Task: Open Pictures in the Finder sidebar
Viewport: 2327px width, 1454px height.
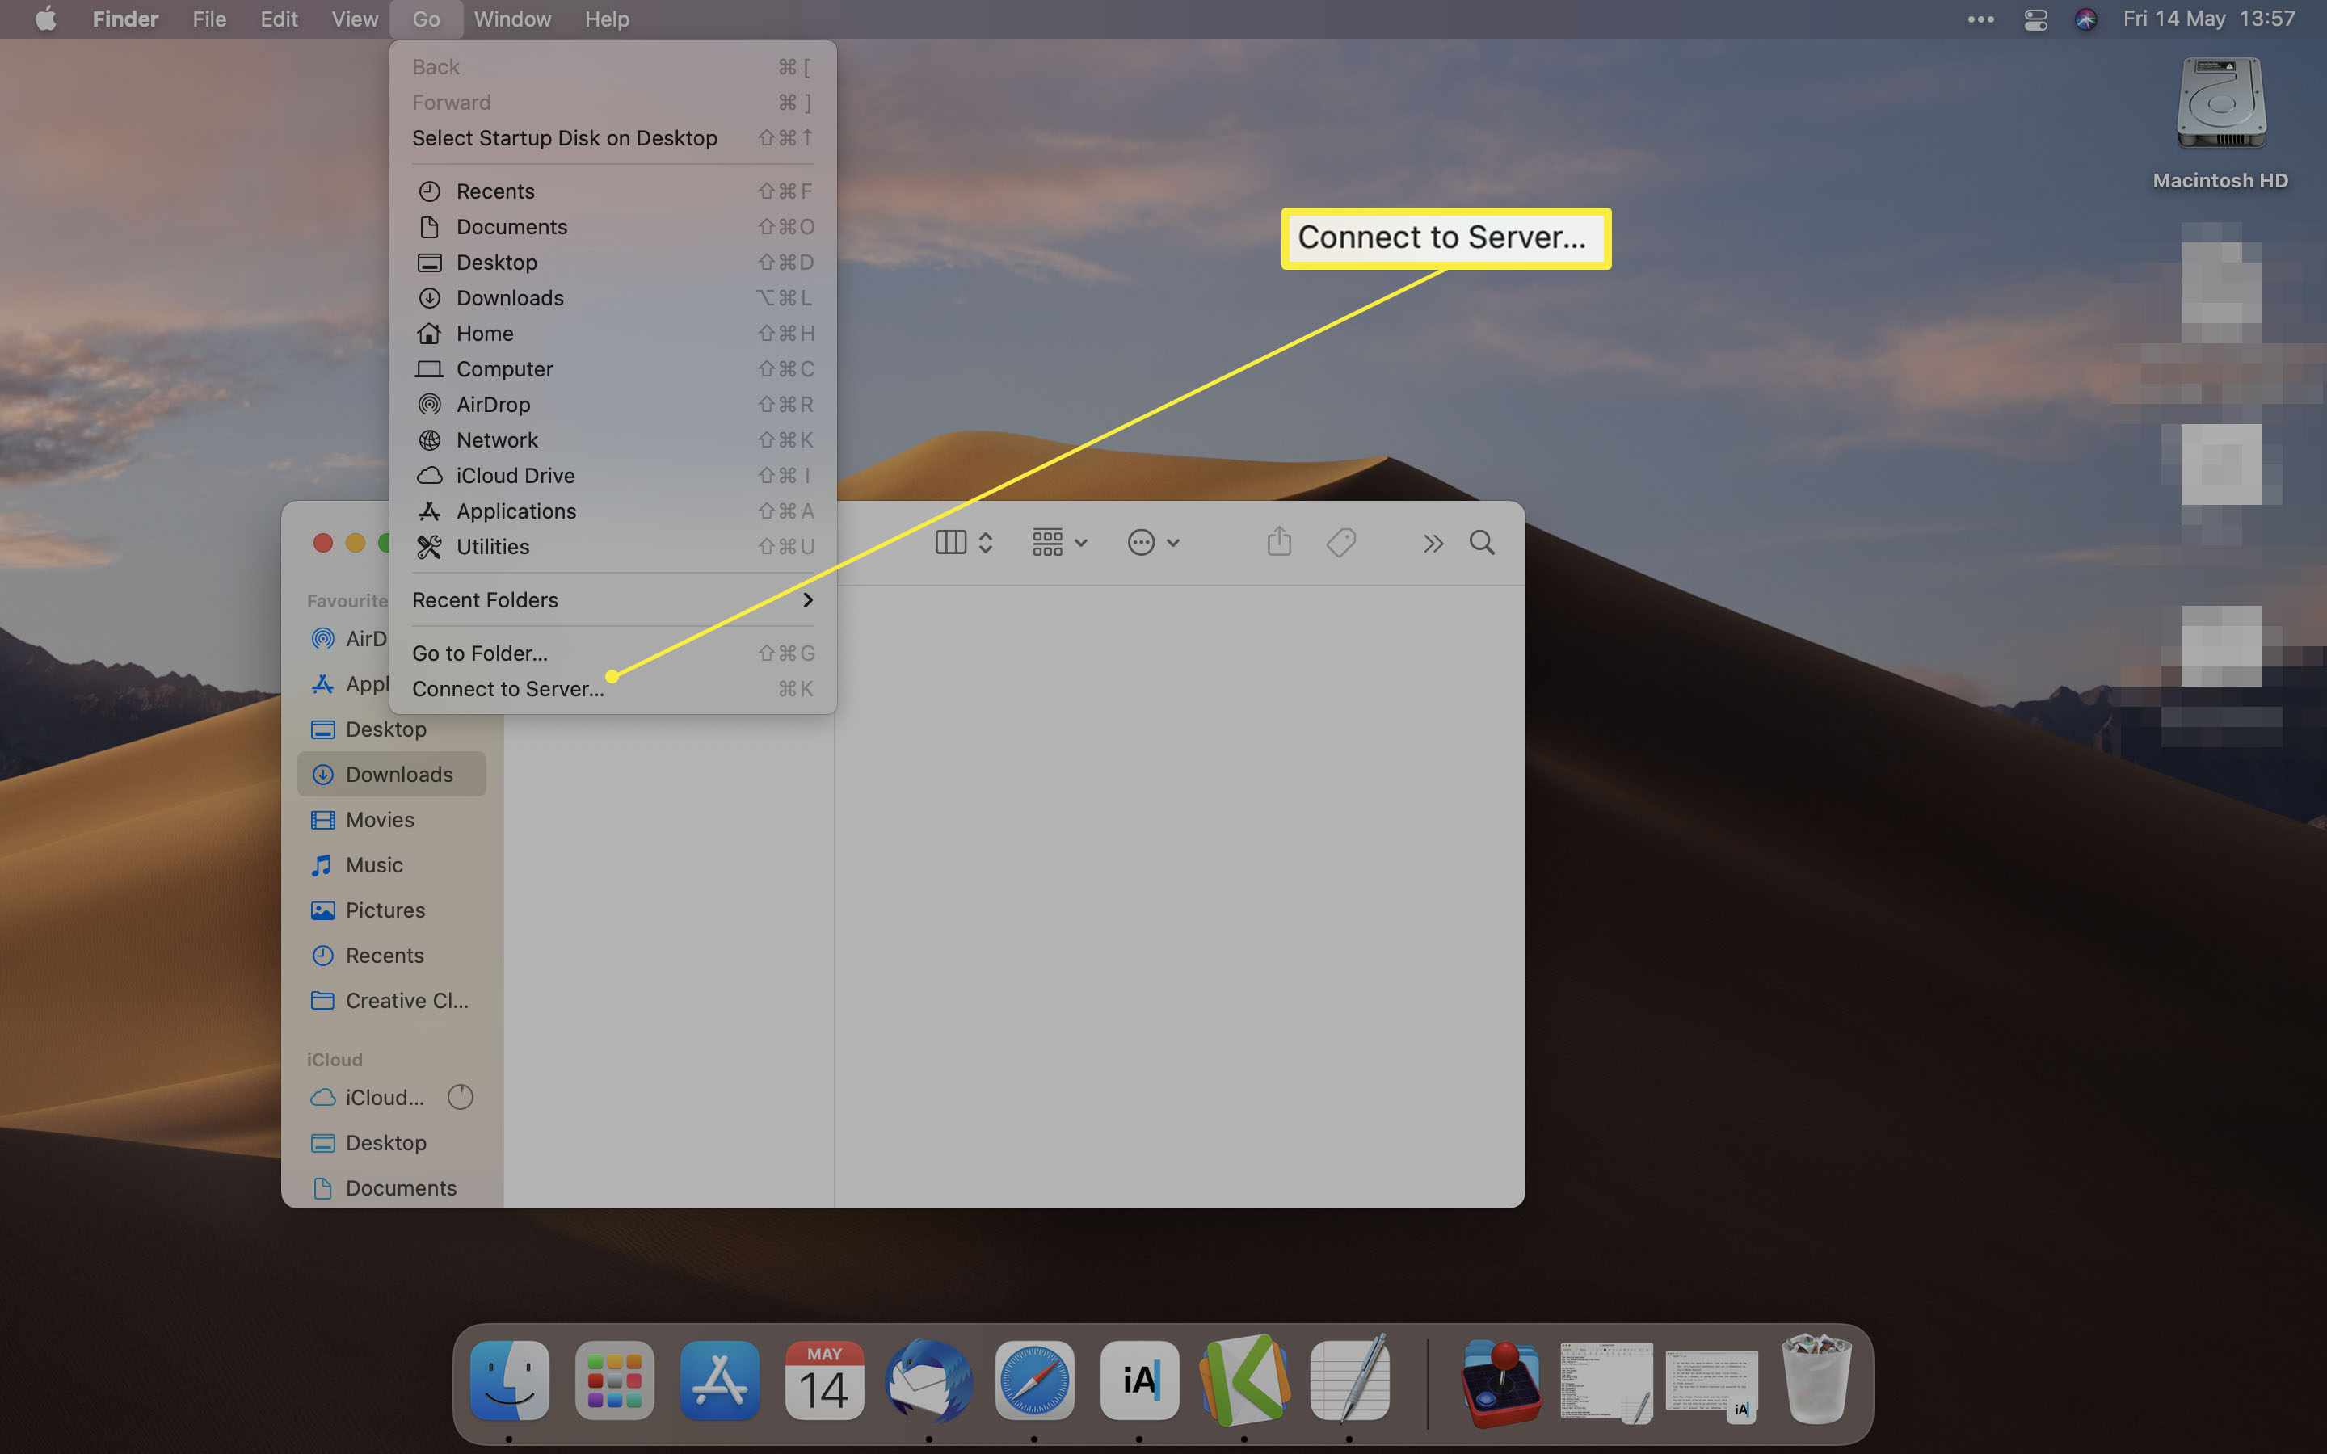Action: (391, 910)
